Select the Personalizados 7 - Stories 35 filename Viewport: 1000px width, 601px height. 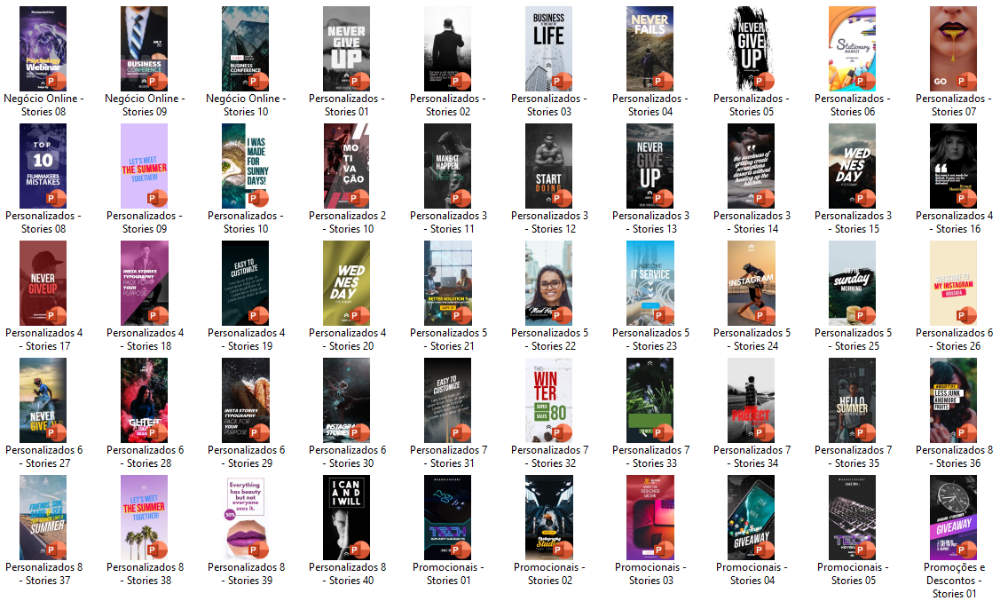pyautogui.click(x=852, y=457)
